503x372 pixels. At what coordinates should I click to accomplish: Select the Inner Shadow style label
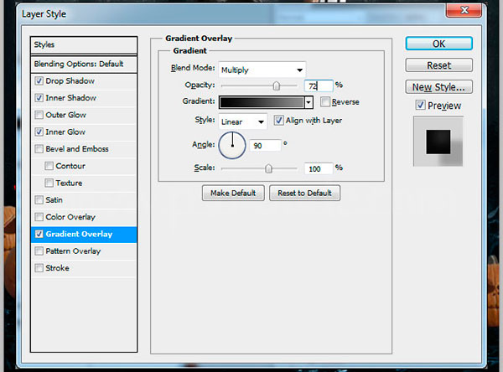pyautogui.click(x=70, y=98)
